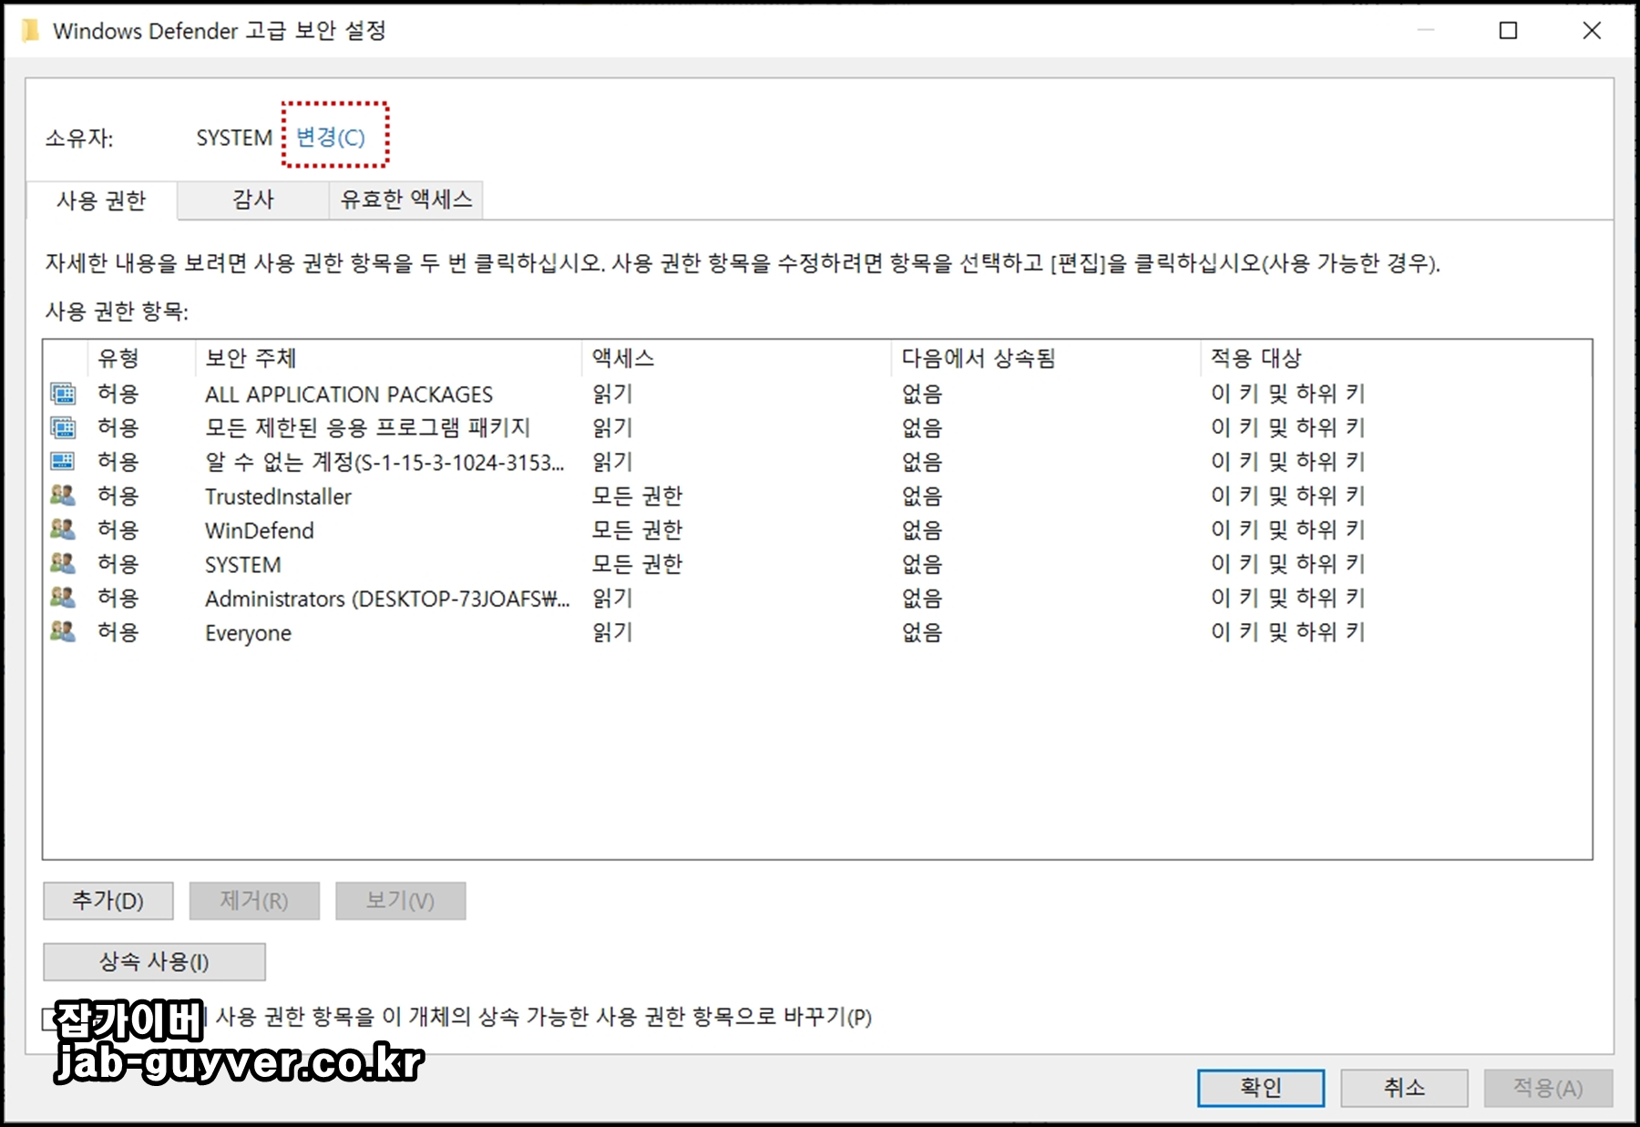1640x1127 pixels.
Task: Click the 적용(A) button
Action: point(1548,1088)
